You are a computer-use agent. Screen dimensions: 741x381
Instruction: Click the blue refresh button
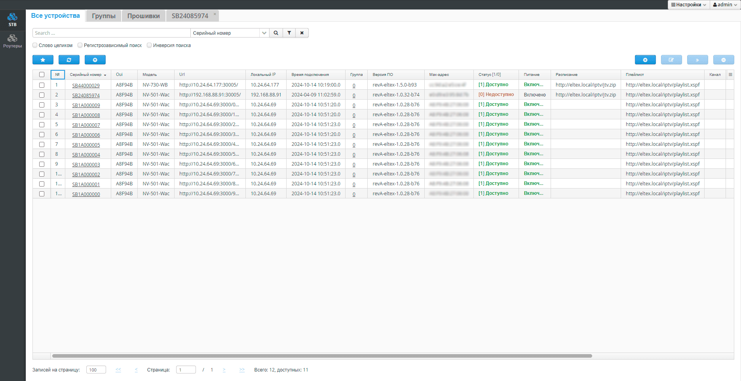(69, 60)
